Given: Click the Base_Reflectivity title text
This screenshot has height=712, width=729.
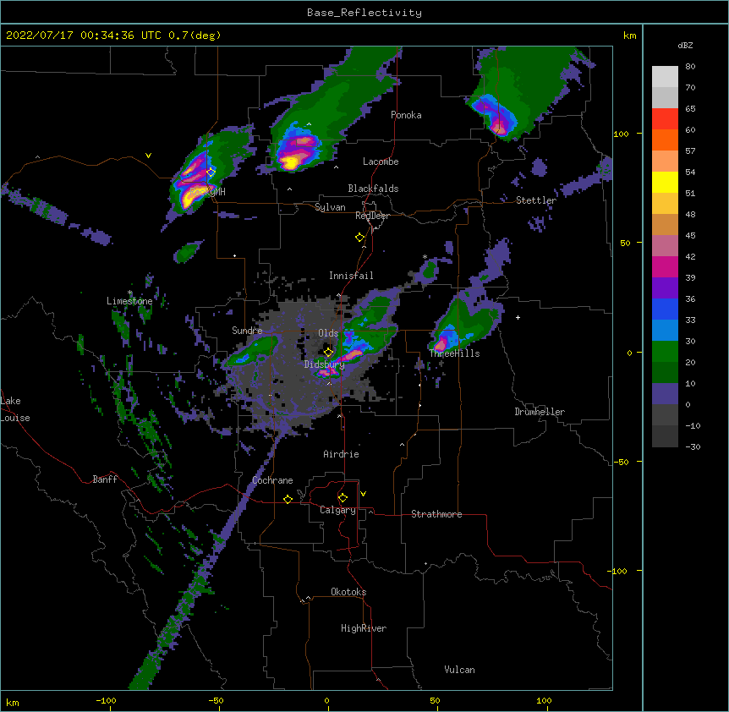Looking at the screenshot, I should pos(364,13).
